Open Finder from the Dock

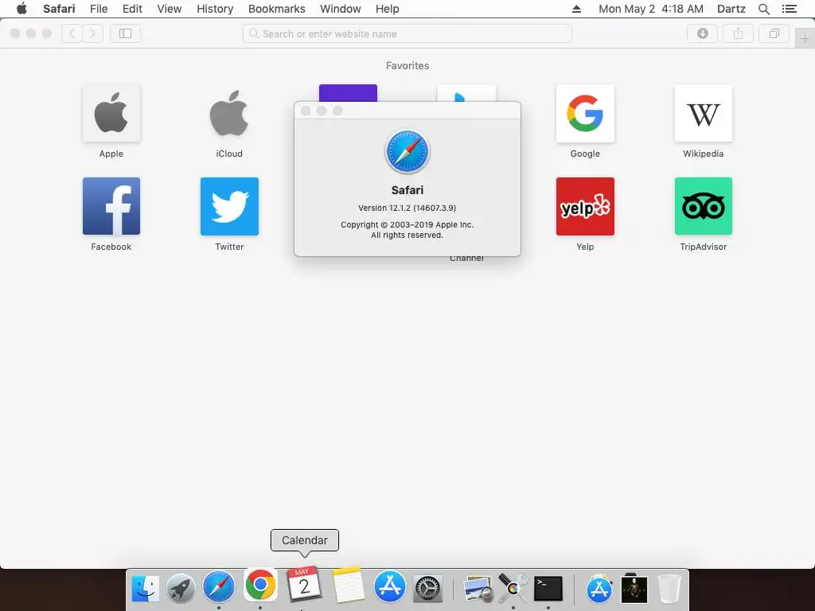(x=145, y=589)
